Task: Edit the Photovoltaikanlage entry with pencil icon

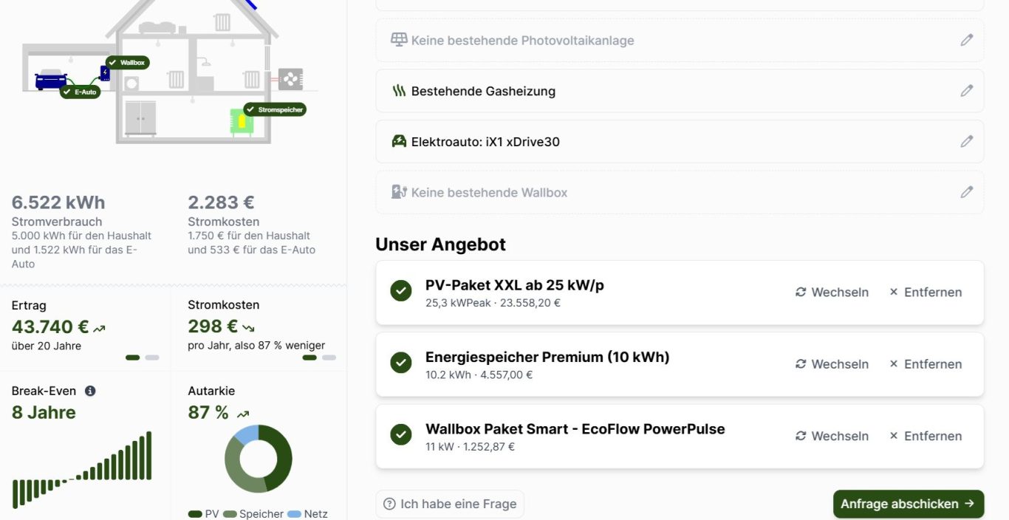Action: (x=966, y=41)
